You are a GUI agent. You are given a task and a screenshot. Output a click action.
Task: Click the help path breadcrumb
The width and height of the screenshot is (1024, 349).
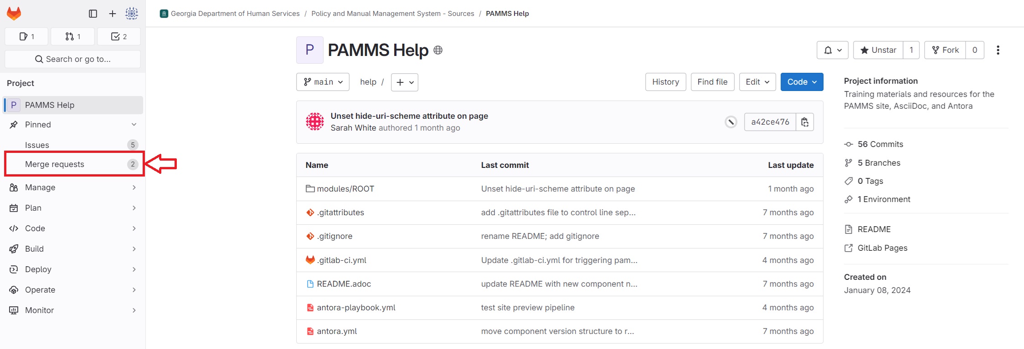pyautogui.click(x=368, y=82)
